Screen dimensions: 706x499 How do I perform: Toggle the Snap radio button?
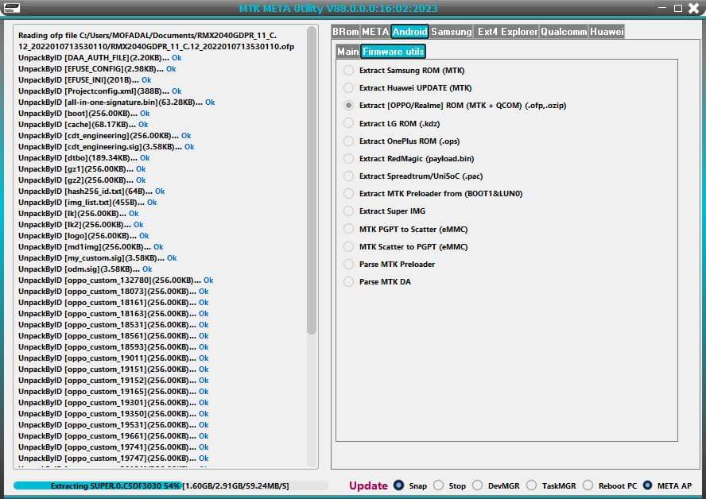tap(398, 485)
